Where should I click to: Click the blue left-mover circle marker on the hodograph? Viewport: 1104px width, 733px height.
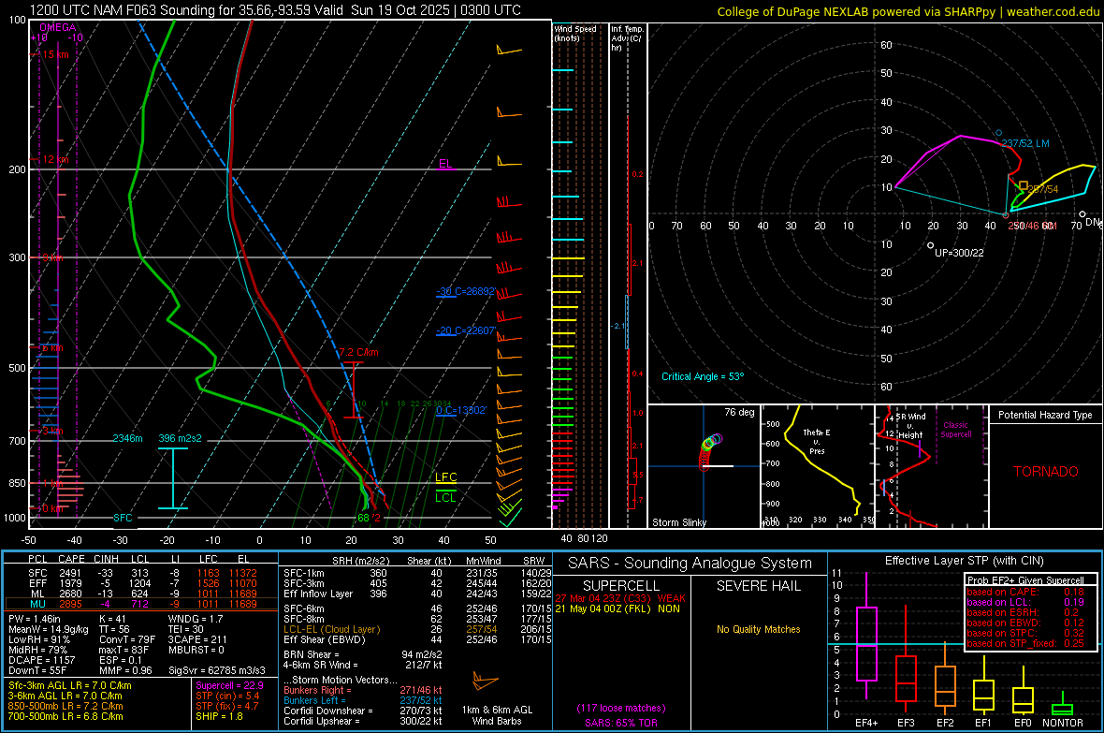[x=998, y=133]
